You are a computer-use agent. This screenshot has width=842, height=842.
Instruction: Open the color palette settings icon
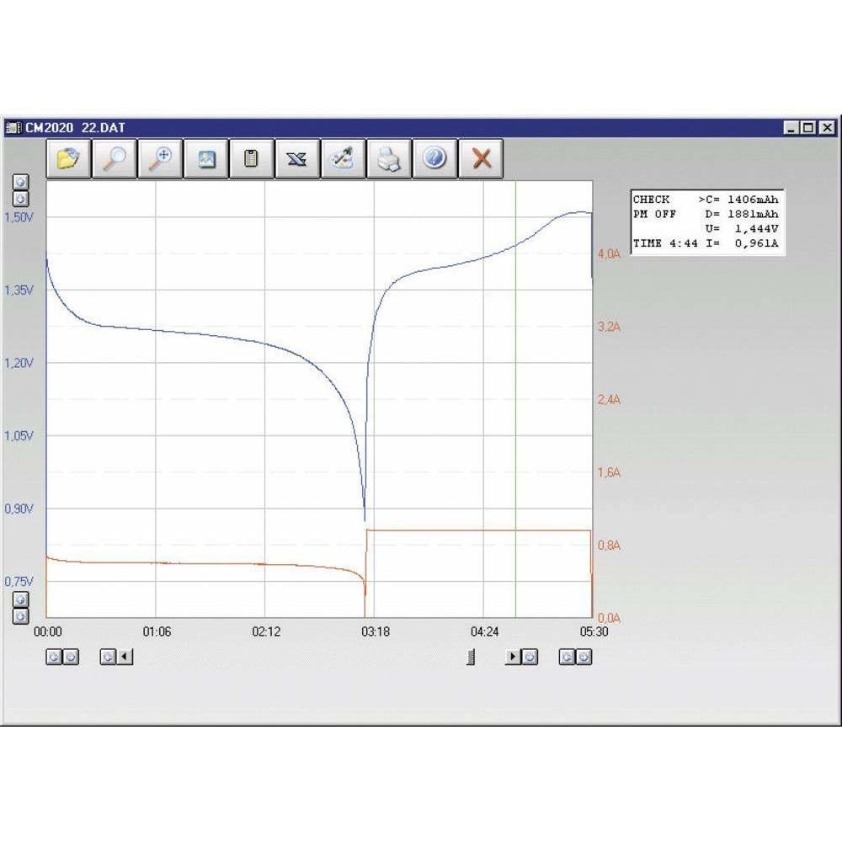[x=344, y=158]
